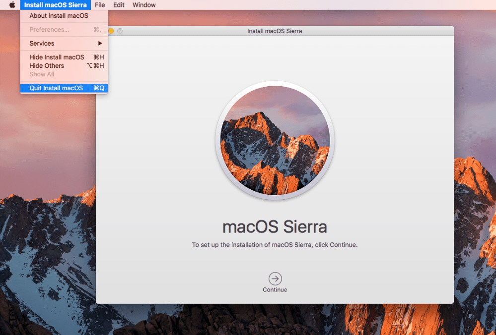Screen dimensions: 496x335
Task: Minimize window using the yellow button
Action: tap(111, 31)
